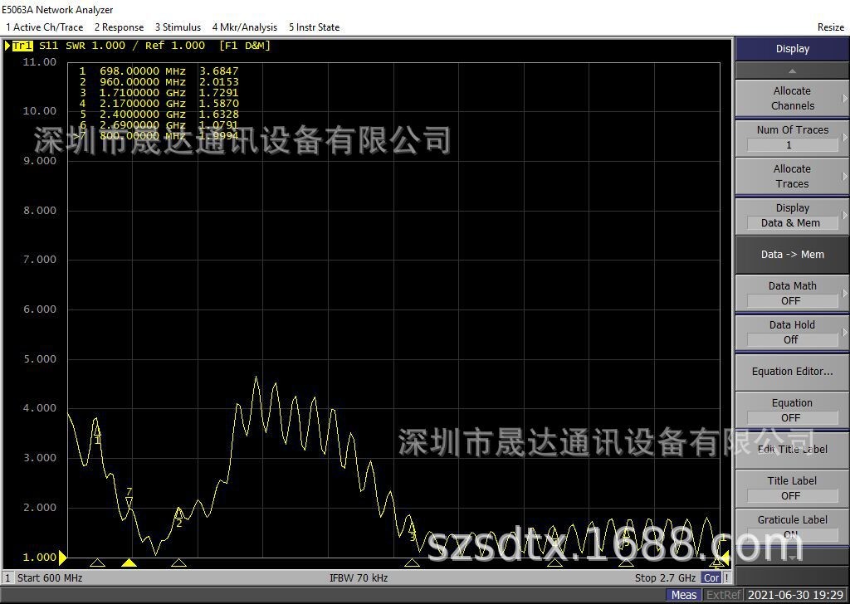Select marker 5 triangle on the bottom axis
The image size is (850, 604).
tap(626, 563)
